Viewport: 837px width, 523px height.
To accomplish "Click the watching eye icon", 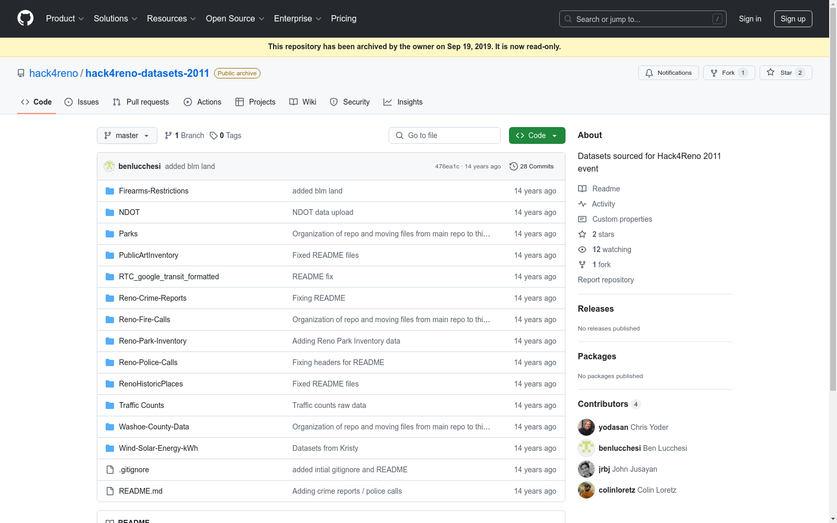I will (582, 249).
